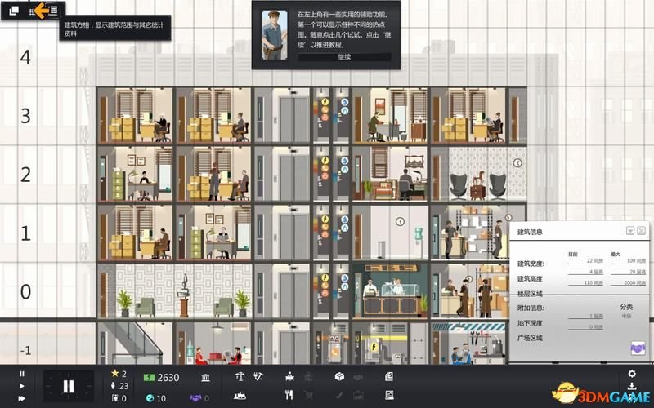This screenshot has height=408, width=654.
Task: Click floor number 4 label
Action: (x=25, y=57)
